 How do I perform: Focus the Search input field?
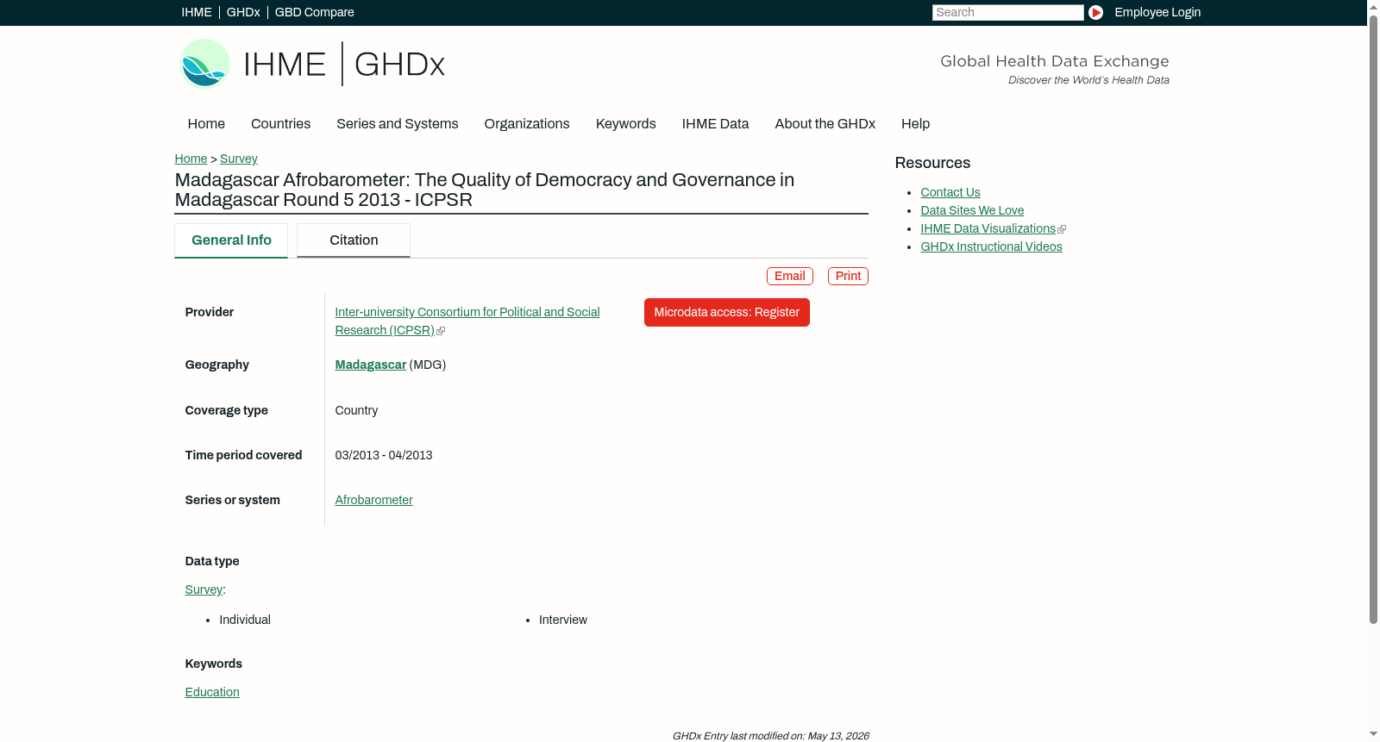coord(1007,12)
